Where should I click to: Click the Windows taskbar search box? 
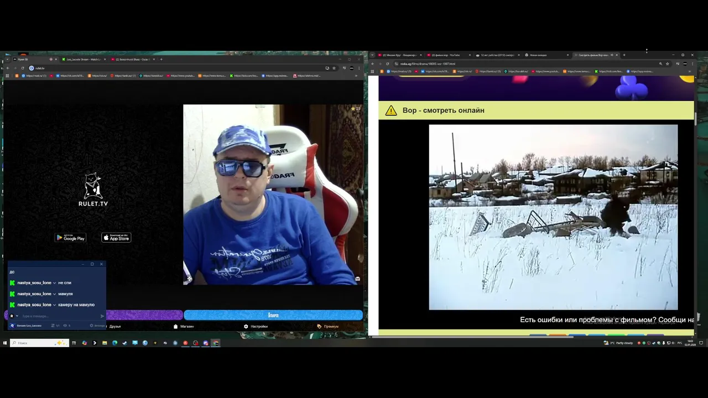coord(39,343)
